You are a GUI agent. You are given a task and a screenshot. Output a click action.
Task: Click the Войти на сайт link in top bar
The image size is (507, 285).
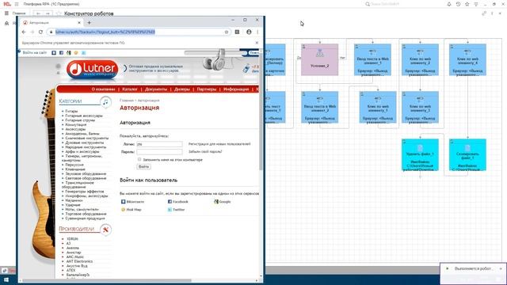pyautogui.click(x=35, y=53)
